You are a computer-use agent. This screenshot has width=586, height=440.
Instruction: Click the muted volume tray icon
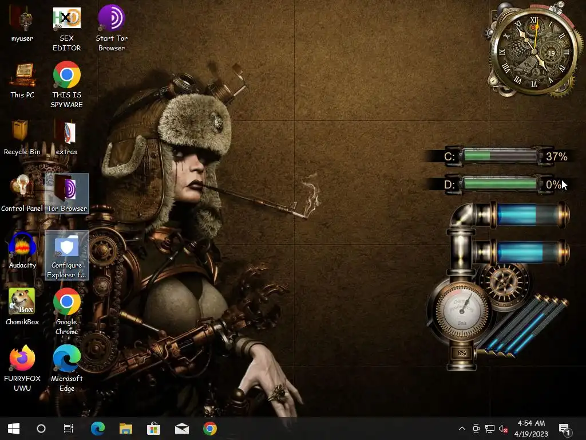click(503, 429)
